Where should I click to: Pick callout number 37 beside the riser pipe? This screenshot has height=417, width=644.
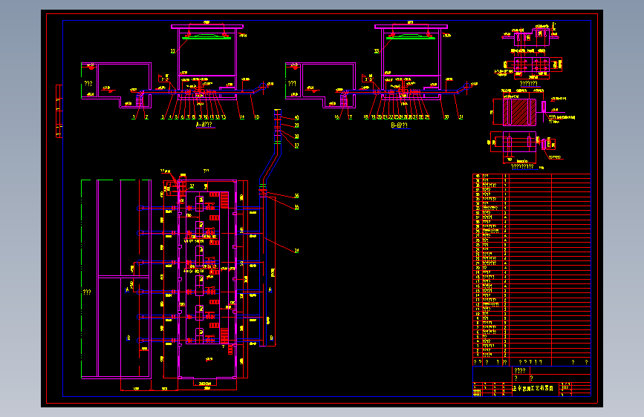coord(296,145)
